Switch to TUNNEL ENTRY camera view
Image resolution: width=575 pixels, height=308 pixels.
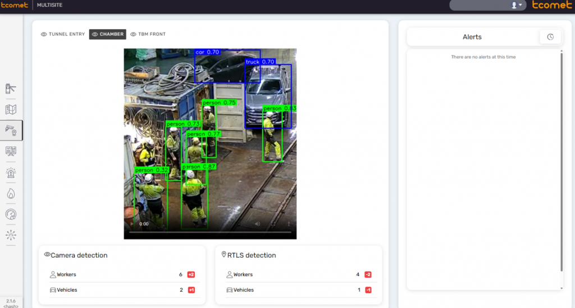click(63, 34)
